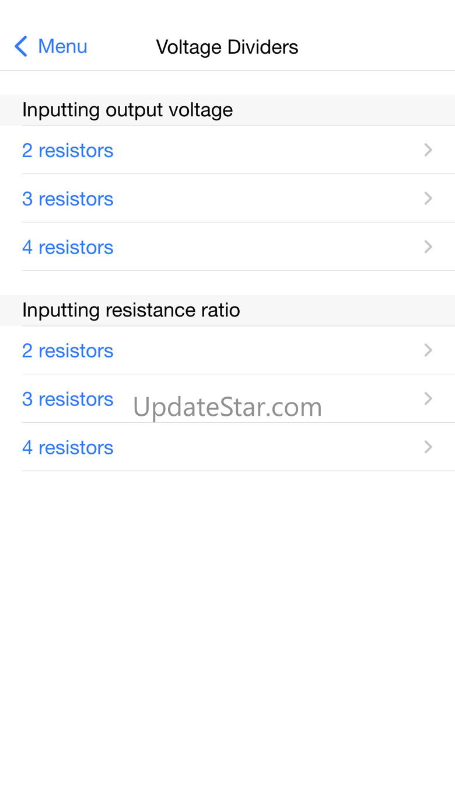Click the UpdateStar.com watermark text

click(228, 407)
